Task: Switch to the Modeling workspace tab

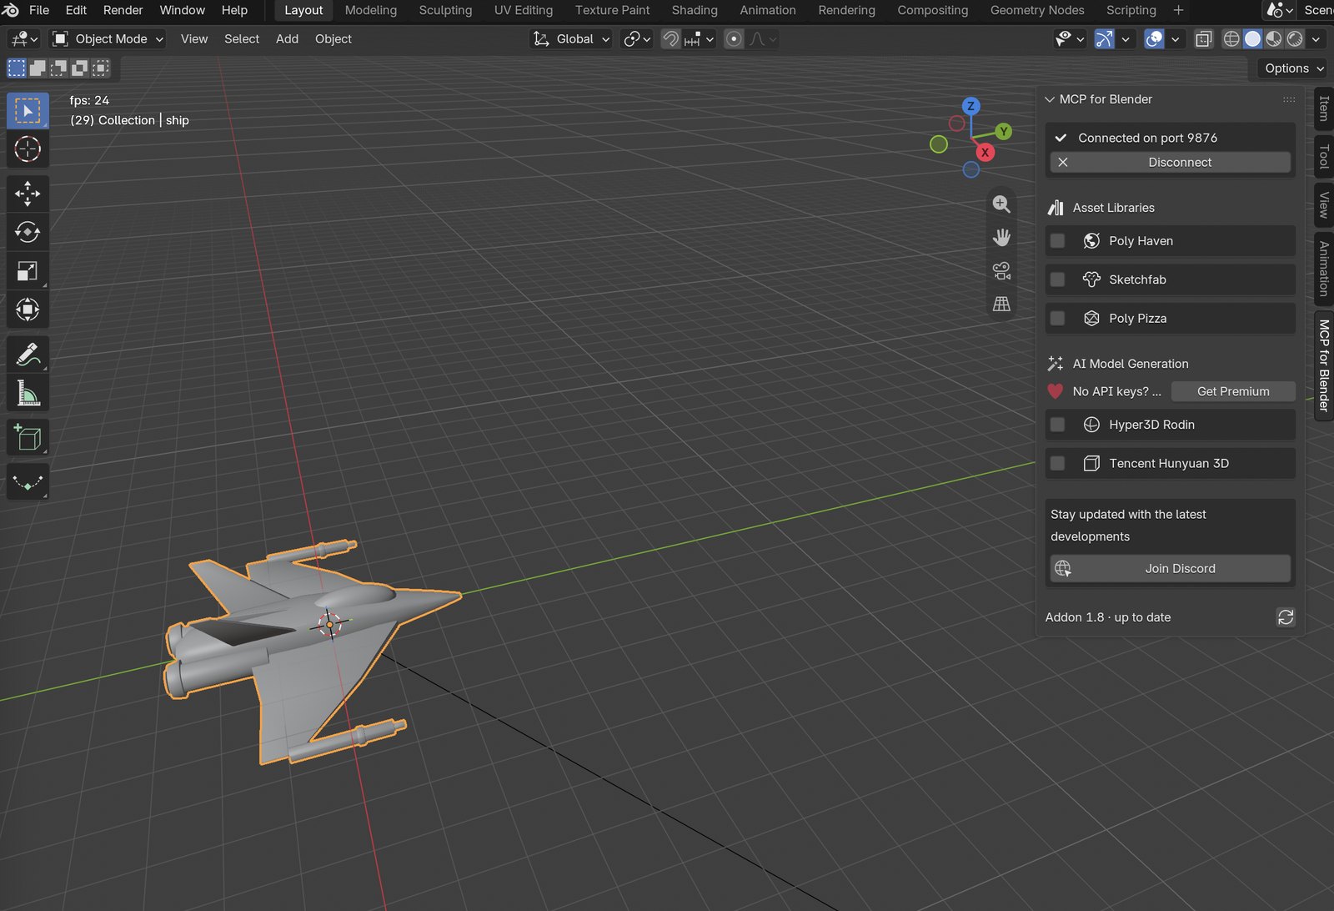Action: pos(371,10)
